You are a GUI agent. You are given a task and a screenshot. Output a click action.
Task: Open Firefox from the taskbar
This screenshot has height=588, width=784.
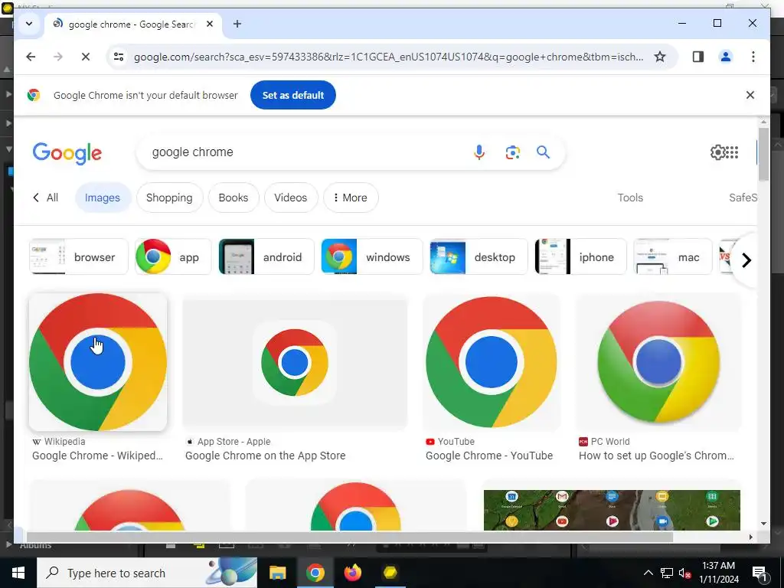click(352, 573)
